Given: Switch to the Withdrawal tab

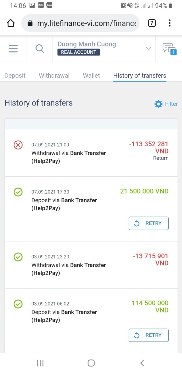Looking at the screenshot, I should click(x=54, y=76).
